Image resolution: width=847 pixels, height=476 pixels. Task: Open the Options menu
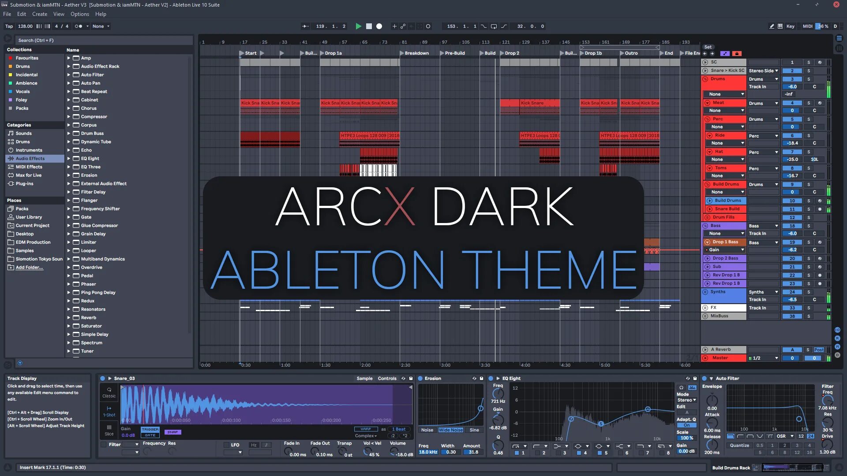click(x=79, y=14)
